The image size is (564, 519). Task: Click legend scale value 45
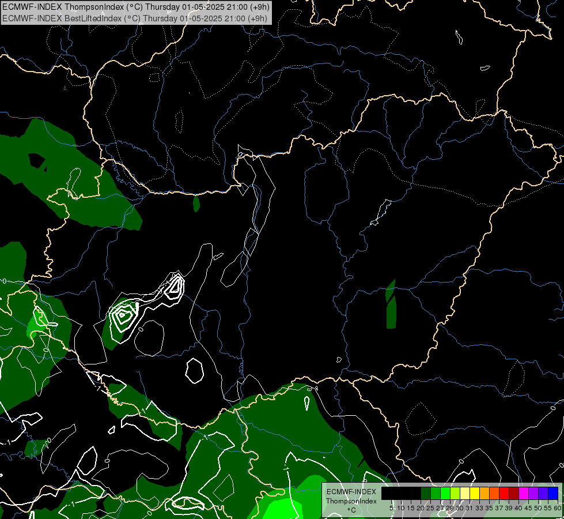528,508
